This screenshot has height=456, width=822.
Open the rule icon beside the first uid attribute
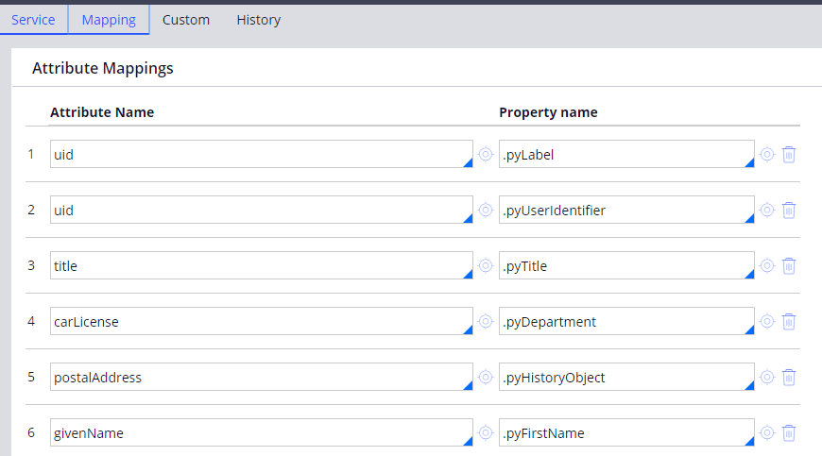tap(486, 154)
